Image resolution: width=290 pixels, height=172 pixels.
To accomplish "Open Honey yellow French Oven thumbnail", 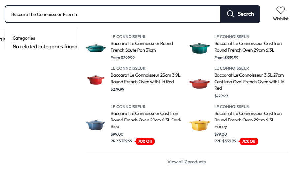I will pyautogui.click(x=200, y=125).
